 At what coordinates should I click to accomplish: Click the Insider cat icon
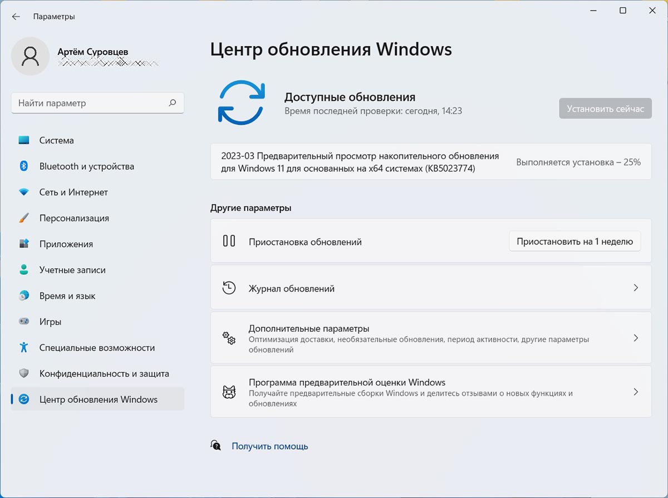point(229,392)
